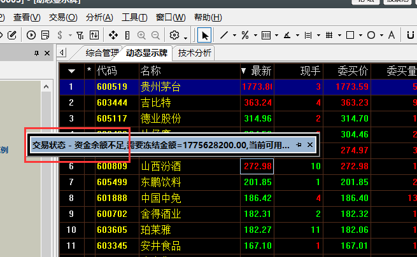The image size is (417, 257).
Task: Select the grid hash drawing tool
Action: pos(329,35)
